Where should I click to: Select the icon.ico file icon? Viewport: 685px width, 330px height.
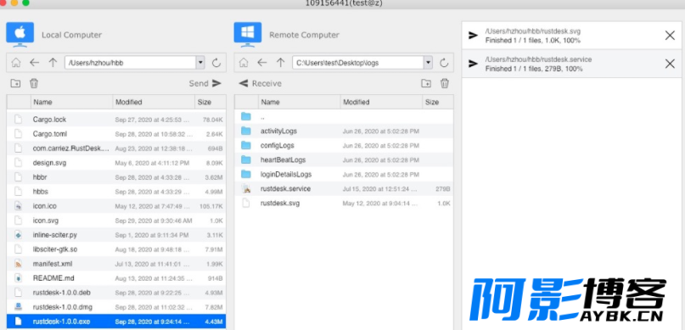tap(19, 206)
